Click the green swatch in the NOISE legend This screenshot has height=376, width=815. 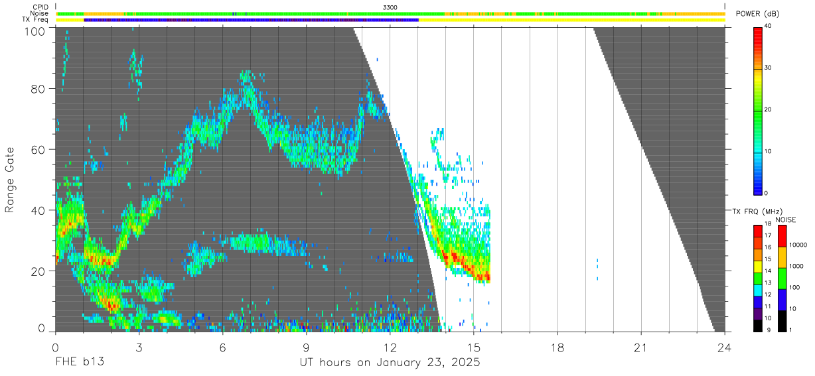click(782, 279)
